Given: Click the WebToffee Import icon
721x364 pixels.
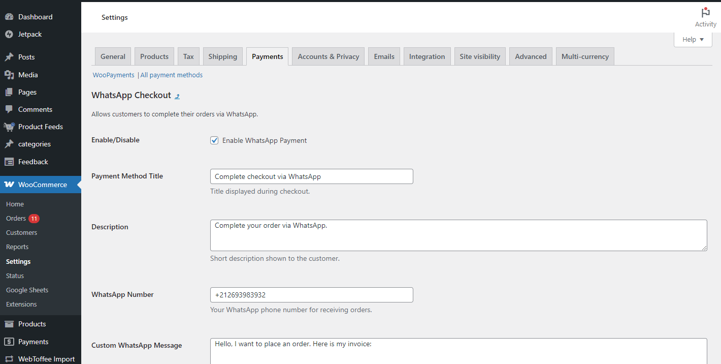Looking at the screenshot, I should point(9,359).
